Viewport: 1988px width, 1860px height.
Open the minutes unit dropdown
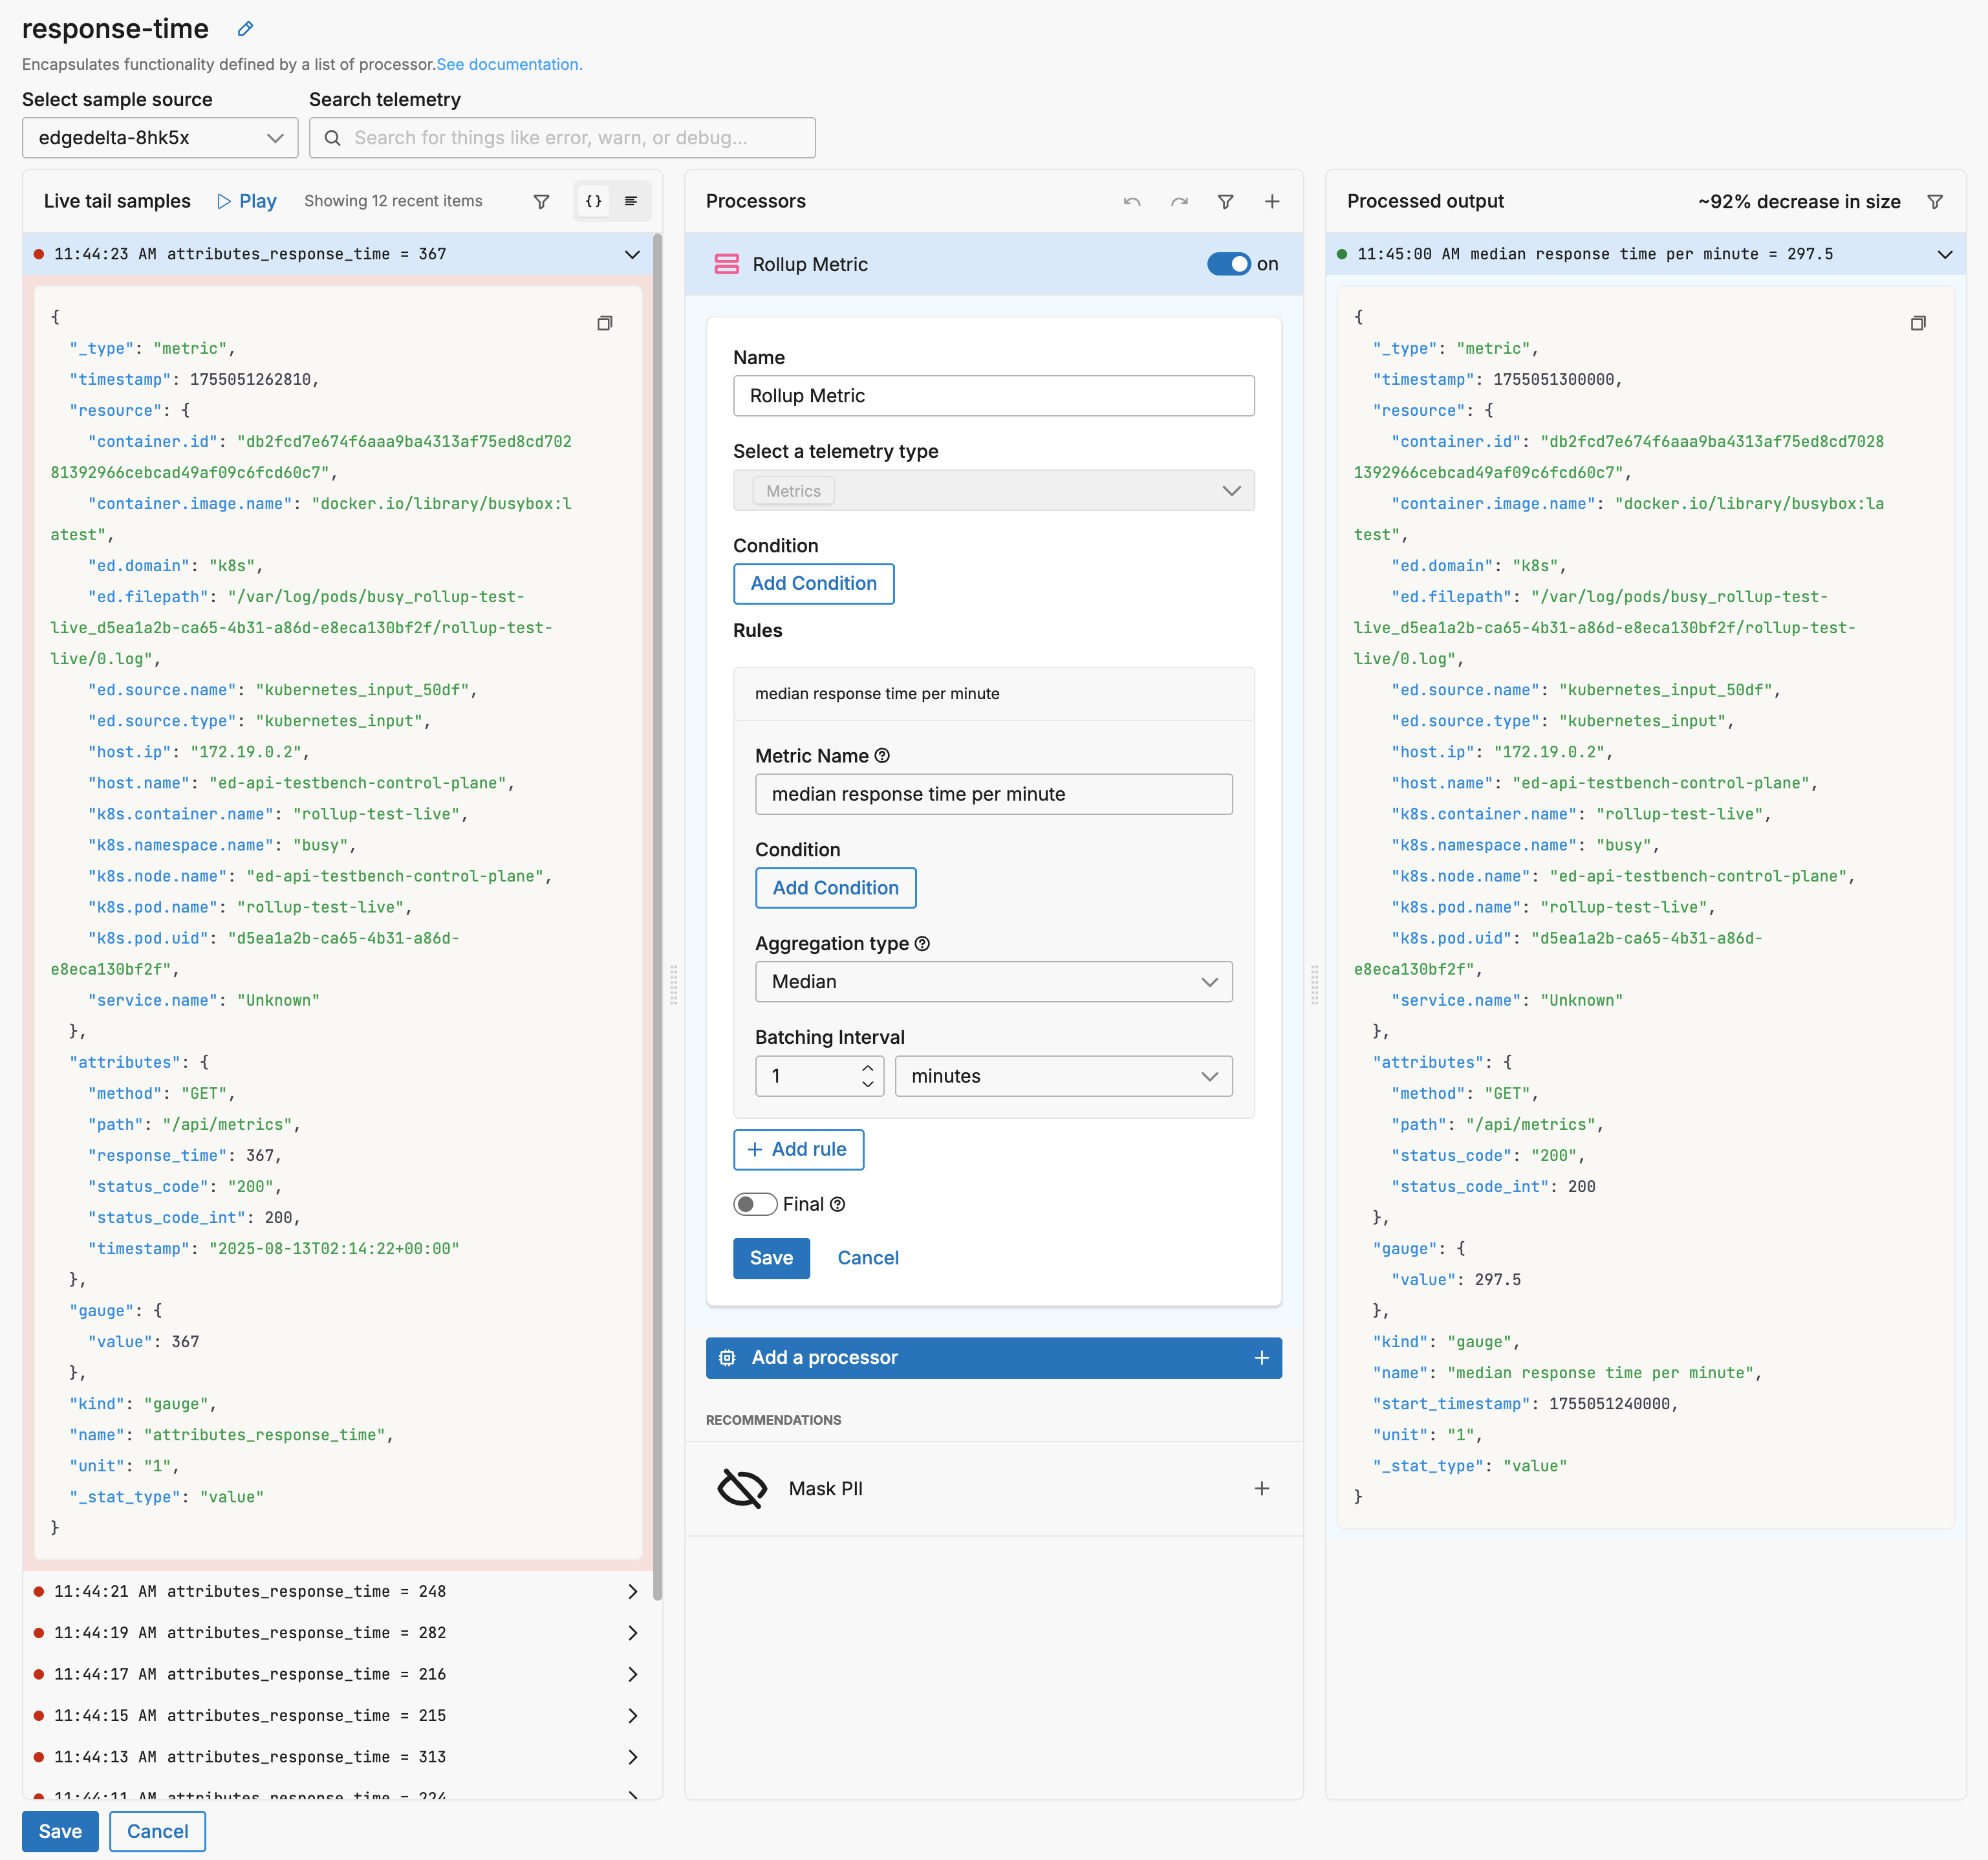(1063, 1076)
